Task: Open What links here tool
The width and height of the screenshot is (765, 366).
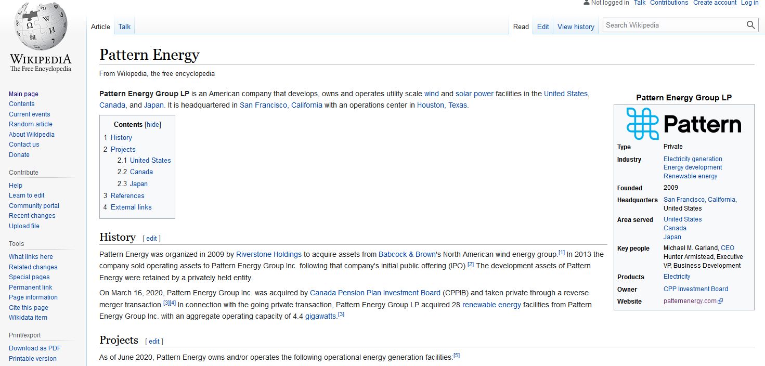Action: click(31, 257)
